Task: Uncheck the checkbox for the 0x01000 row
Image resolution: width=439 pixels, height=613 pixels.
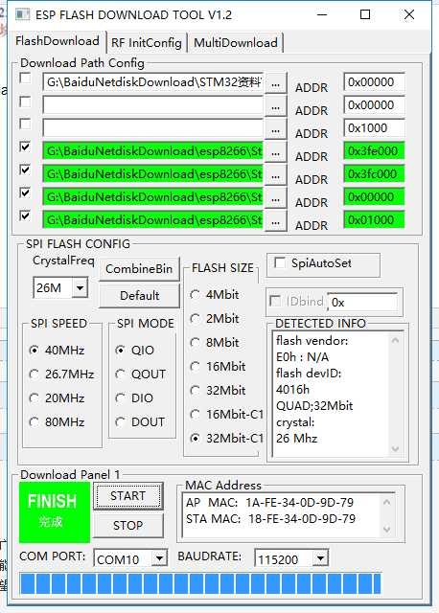Action: [25, 216]
